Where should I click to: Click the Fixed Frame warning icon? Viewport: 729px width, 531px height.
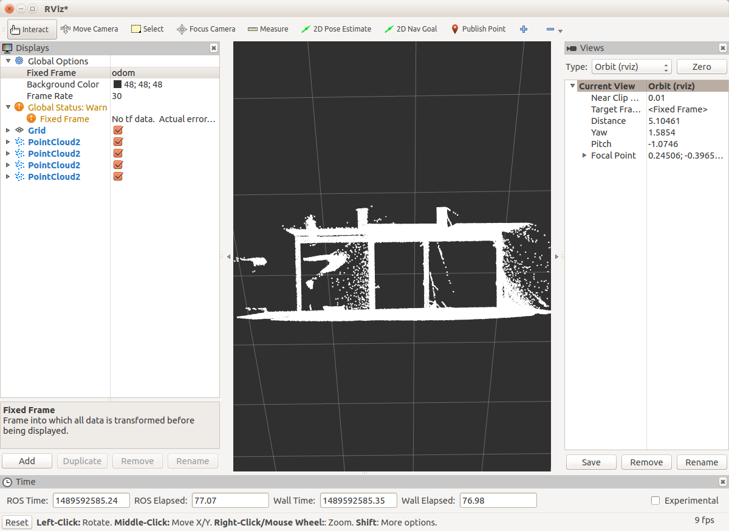[32, 118]
